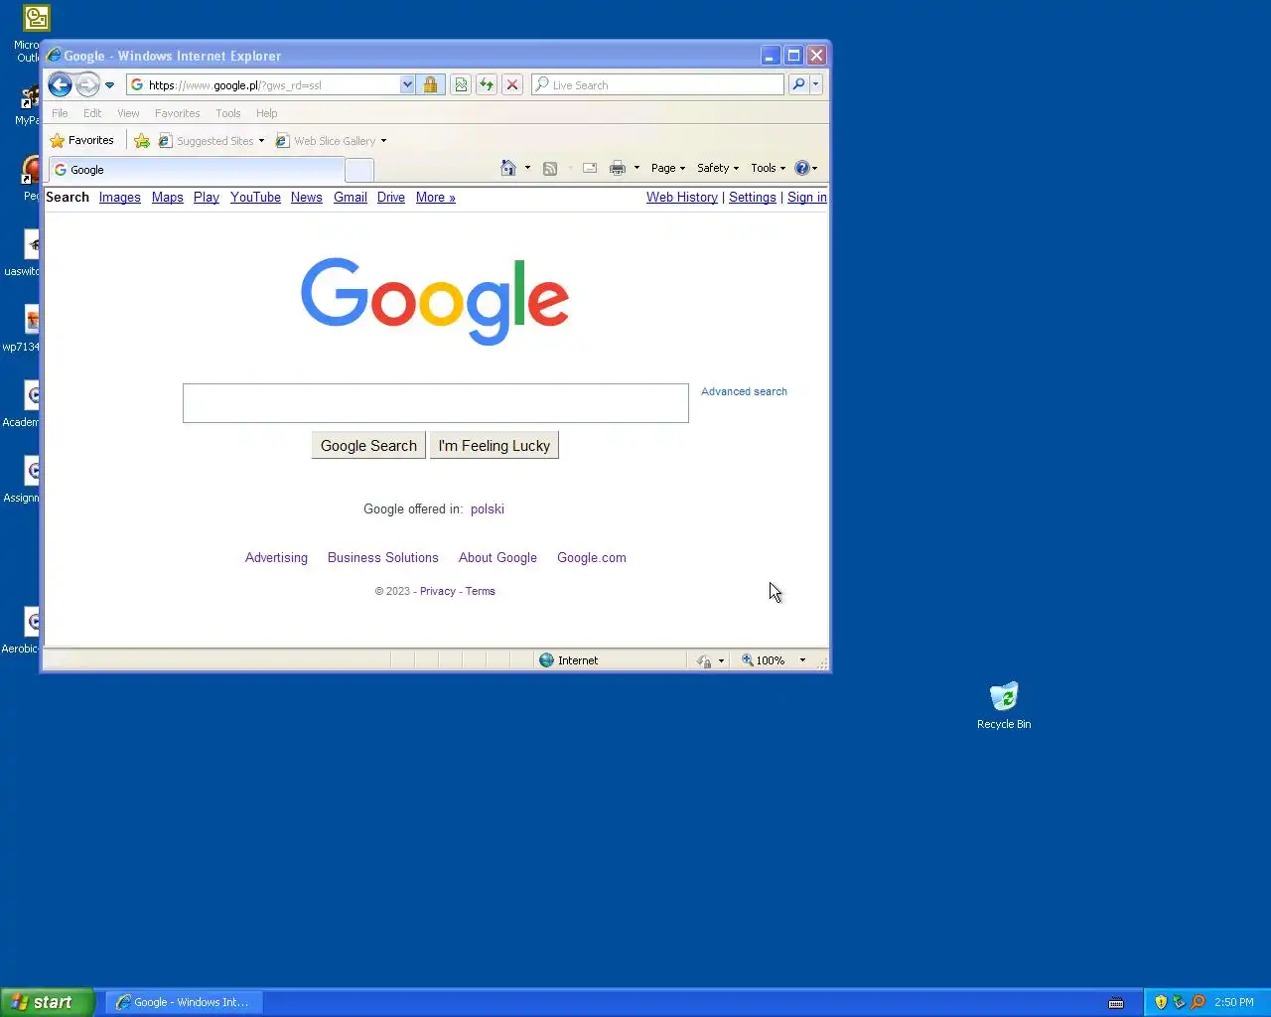Click the Compatibility View icon
1271x1017 pixels.
point(461,85)
